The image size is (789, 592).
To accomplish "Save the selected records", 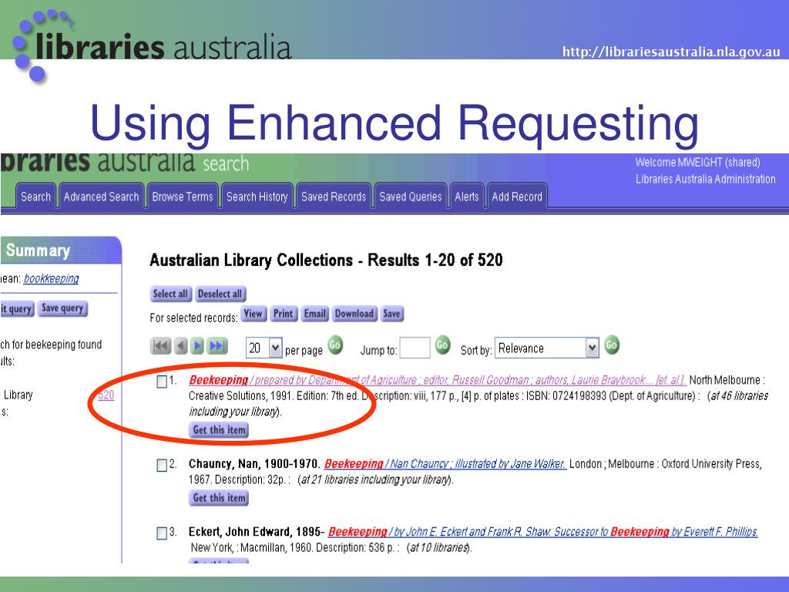I will pyautogui.click(x=391, y=314).
